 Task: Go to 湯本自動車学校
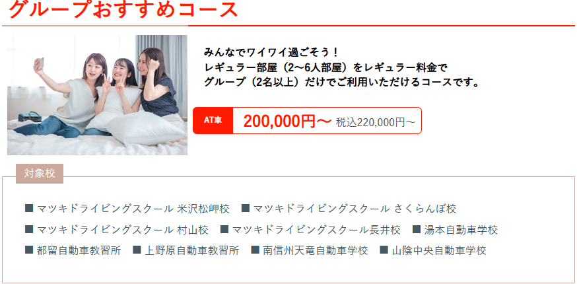pos(461,231)
